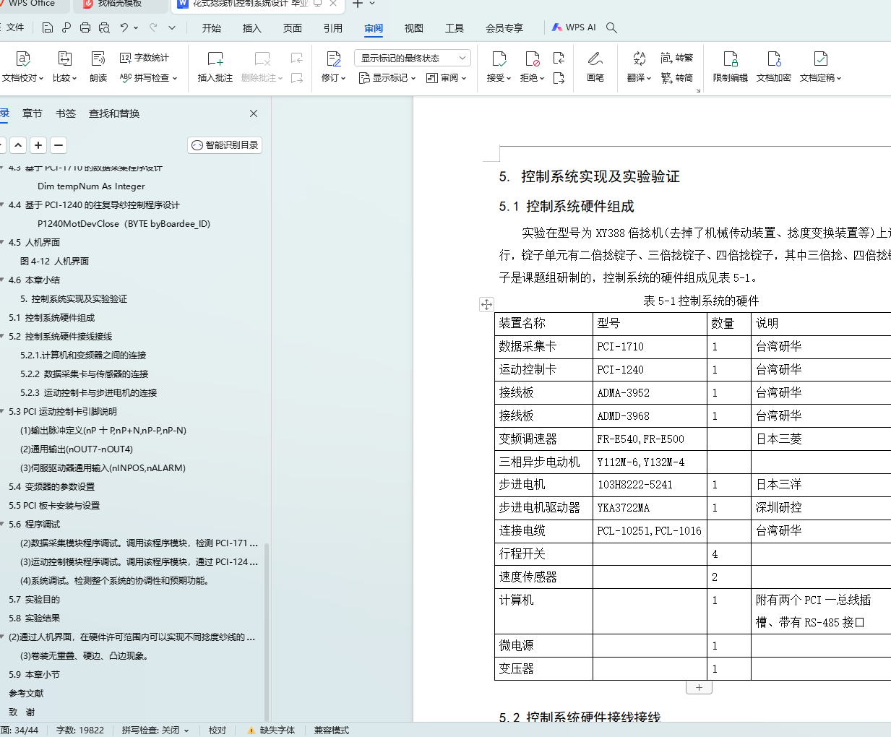891x737 pixels.
Task: Open 拼写检查 spelling check dropdown
Action: coord(148,78)
